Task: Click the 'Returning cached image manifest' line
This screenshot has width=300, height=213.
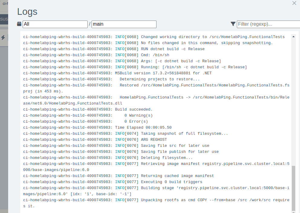Action: click(x=177, y=176)
